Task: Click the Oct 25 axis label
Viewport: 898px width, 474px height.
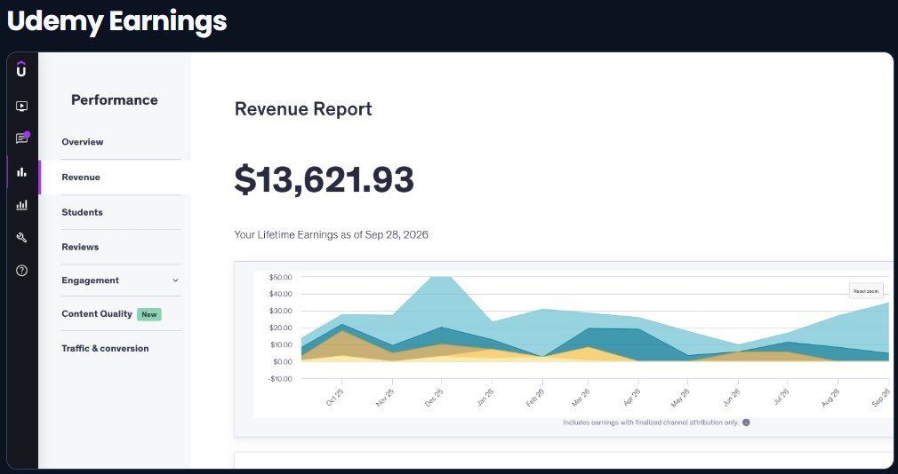Action: coord(334,398)
